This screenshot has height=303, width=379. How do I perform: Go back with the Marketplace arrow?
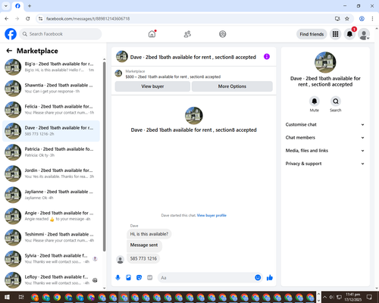coord(9,51)
